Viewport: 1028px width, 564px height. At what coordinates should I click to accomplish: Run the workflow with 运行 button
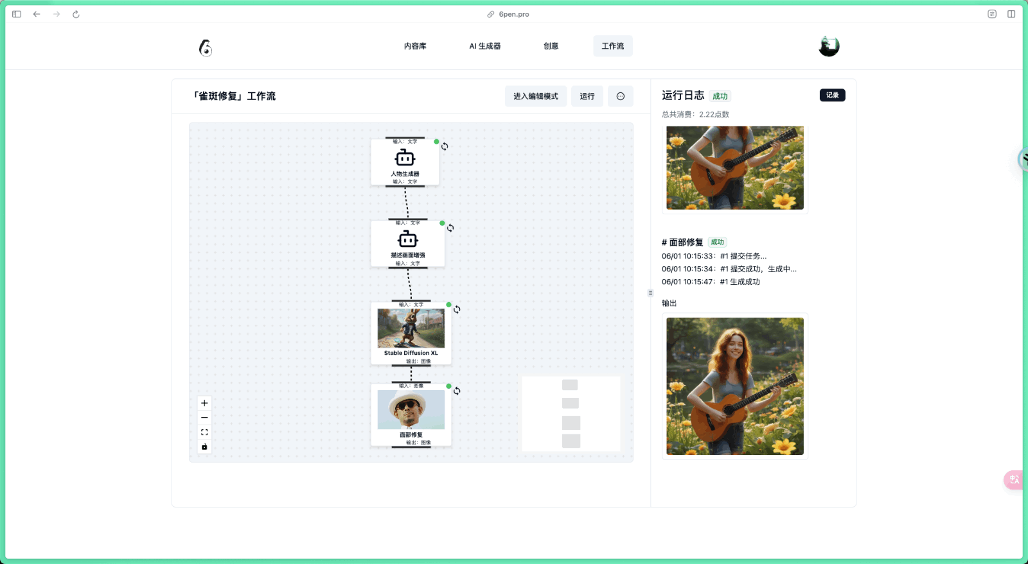[587, 96]
